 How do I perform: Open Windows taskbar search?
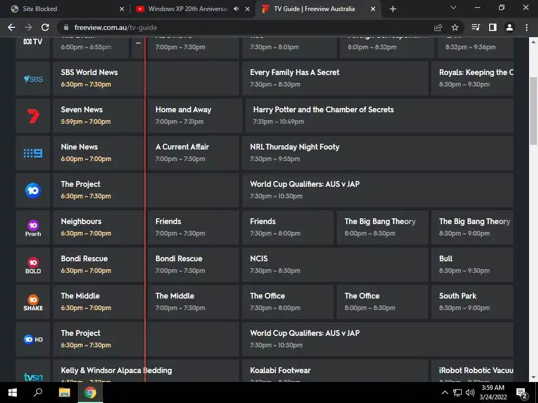[38, 393]
